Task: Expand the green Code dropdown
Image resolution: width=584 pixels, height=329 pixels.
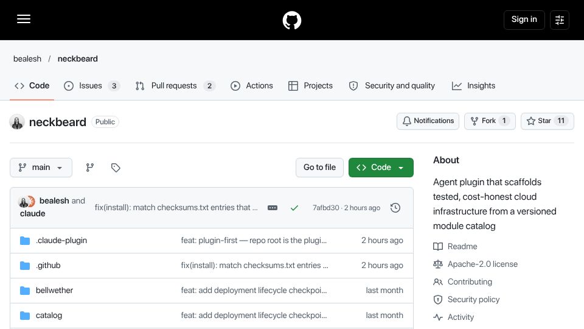Action: (x=381, y=168)
